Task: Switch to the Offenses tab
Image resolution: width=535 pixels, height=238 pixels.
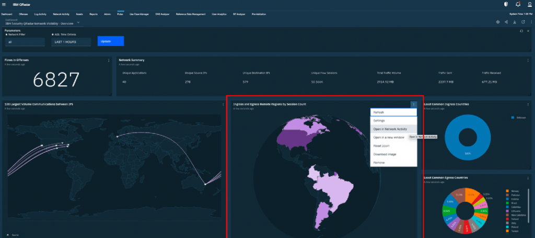Action: [x=24, y=14]
